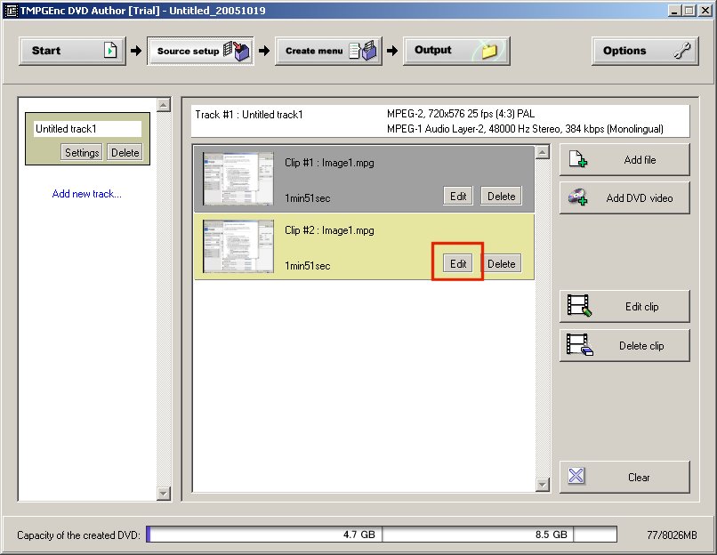Screen dimensions: 717x555
Task: Click the Edit clip side button
Action: point(624,307)
